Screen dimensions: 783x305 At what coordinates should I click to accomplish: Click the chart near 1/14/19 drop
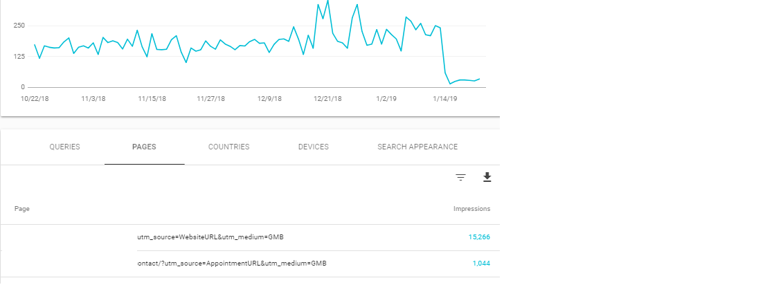[444, 98]
